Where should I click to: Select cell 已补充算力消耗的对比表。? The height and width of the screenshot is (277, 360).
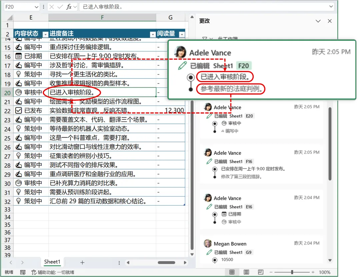coord(102,183)
